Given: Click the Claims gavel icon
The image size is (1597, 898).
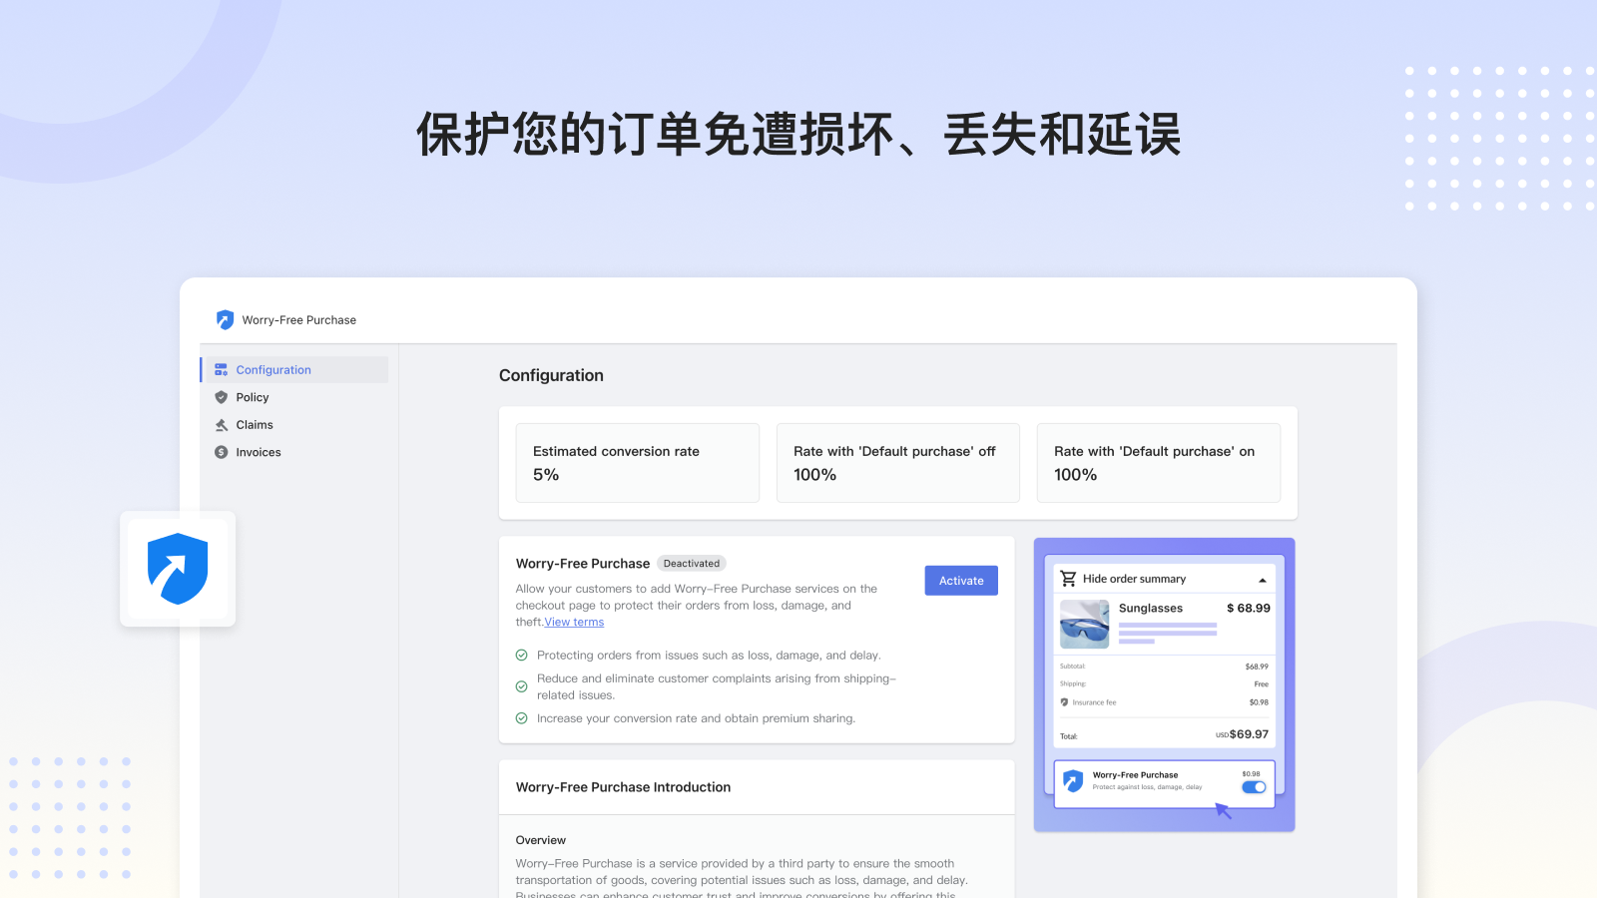Looking at the screenshot, I should pos(221,424).
